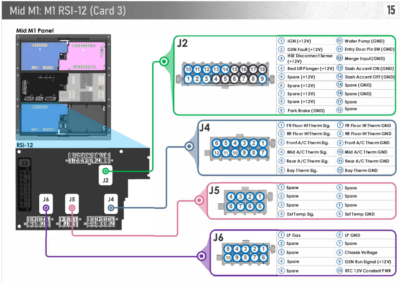Select 'Ext Temp Sig.' in the J5 list
The width and height of the screenshot is (402, 290).
click(x=300, y=214)
